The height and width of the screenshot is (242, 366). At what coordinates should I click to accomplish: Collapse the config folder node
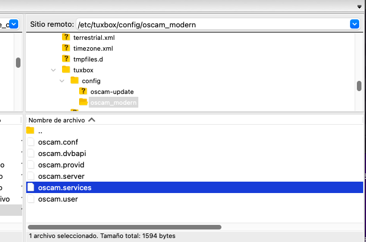click(x=62, y=81)
